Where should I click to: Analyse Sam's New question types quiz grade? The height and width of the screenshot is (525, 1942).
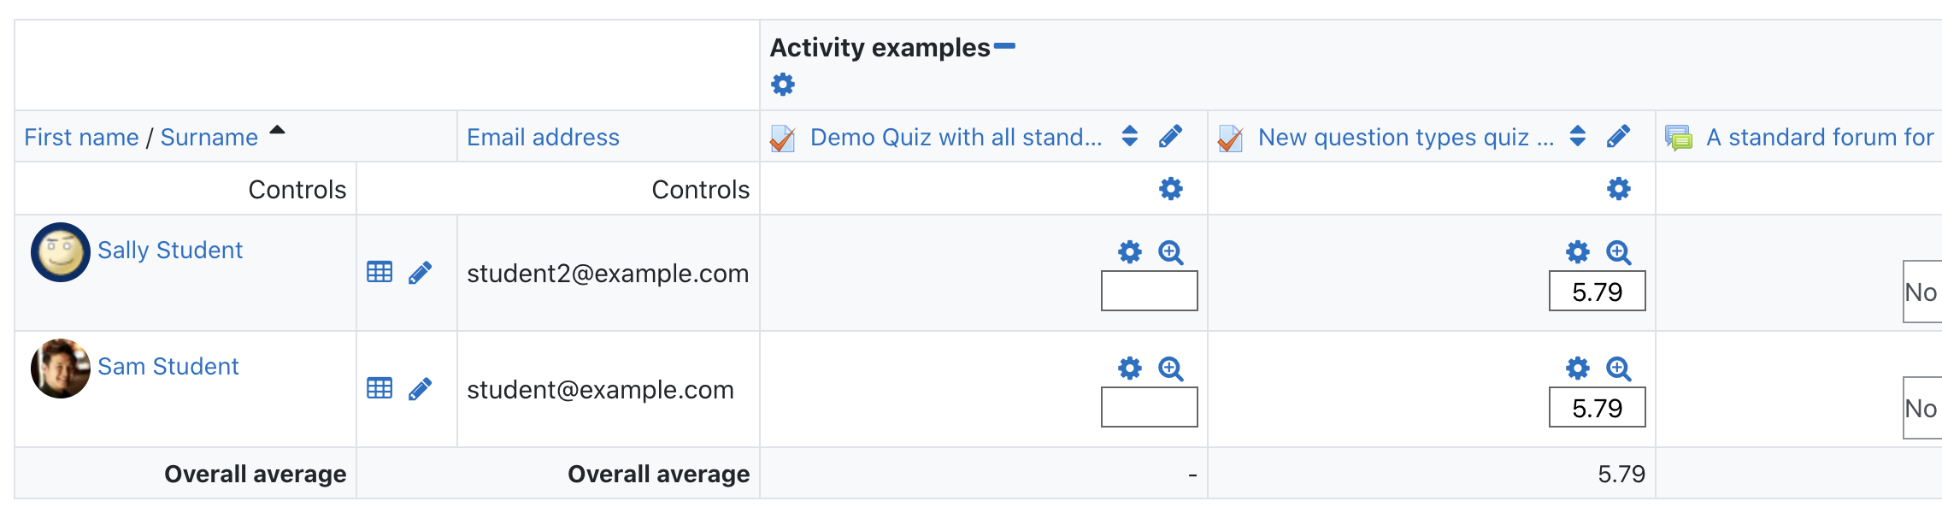coord(1619,369)
